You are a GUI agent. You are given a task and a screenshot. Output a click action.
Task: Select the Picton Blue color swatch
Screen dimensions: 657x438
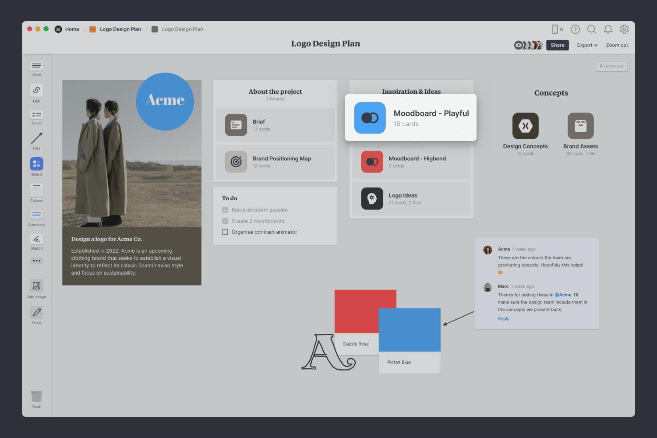tap(410, 330)
